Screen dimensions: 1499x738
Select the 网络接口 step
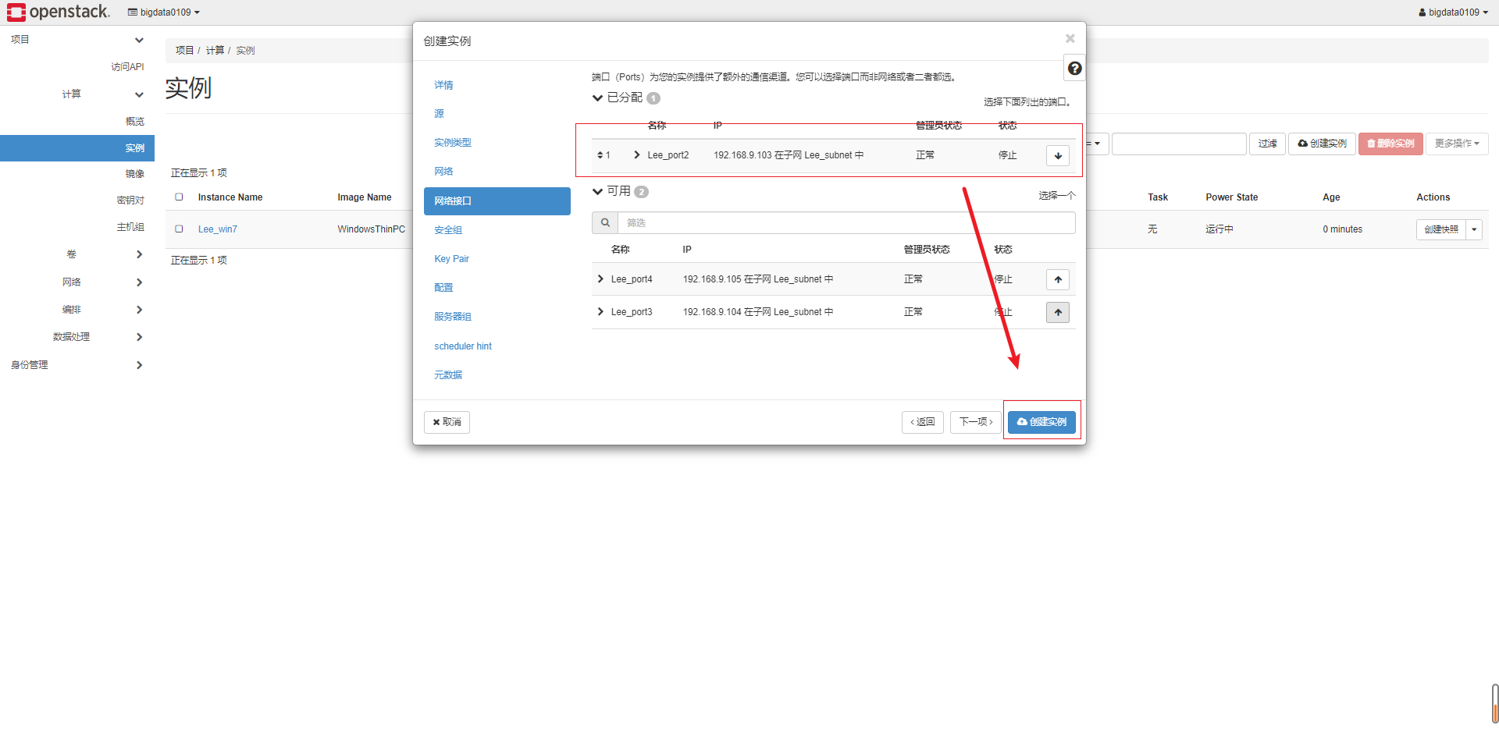(497, 201)
